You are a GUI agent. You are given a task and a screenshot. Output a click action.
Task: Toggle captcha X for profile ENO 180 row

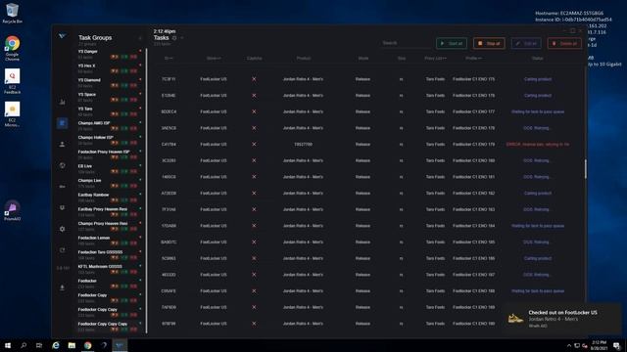pyautogui.click(x=254, y=160)
